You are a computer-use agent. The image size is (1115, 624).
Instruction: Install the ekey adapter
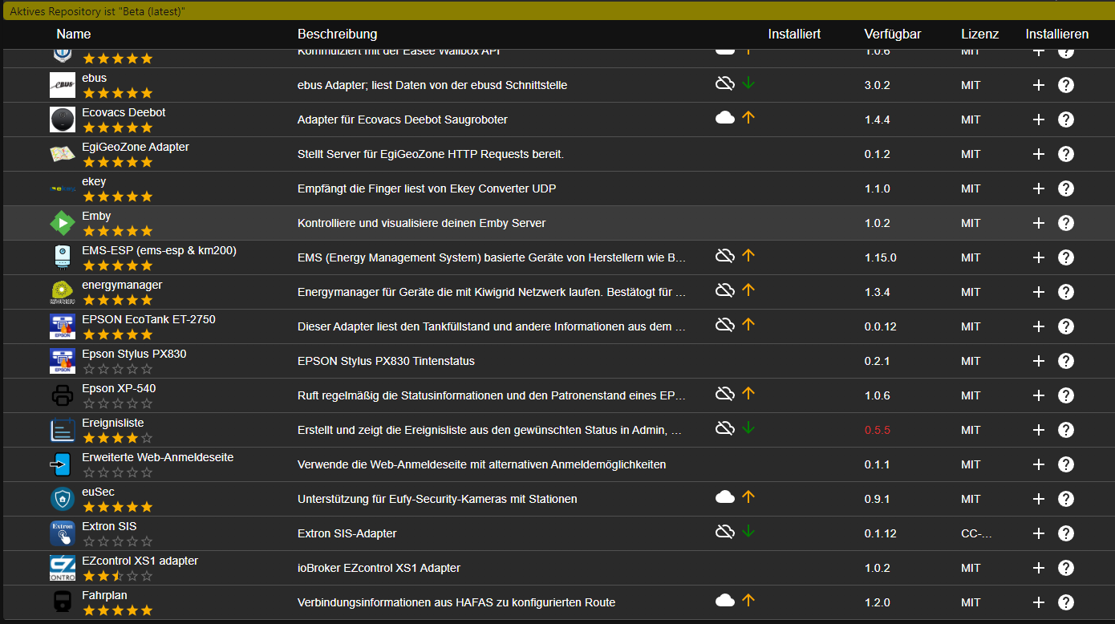pyautogui.click(x=1038, y=188)
